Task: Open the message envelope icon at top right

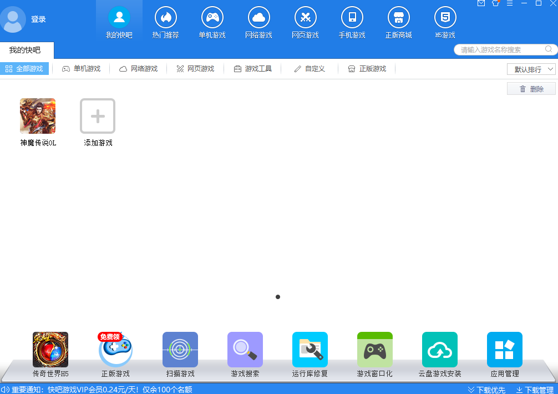Action: click(481, 4)
